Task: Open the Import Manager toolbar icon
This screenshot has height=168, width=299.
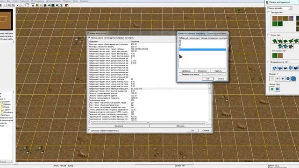Action: 61,5
